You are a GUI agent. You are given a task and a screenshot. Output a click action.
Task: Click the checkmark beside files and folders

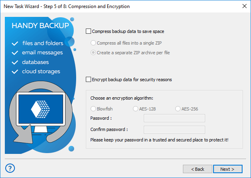pos(15,43)
